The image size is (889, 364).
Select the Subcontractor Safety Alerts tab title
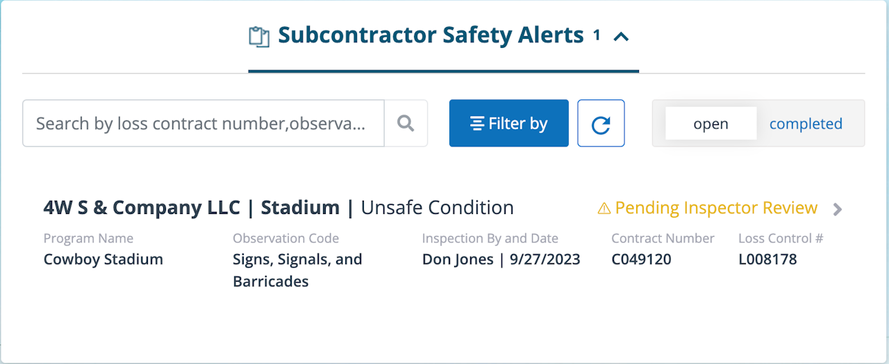[x=431, y=35]
